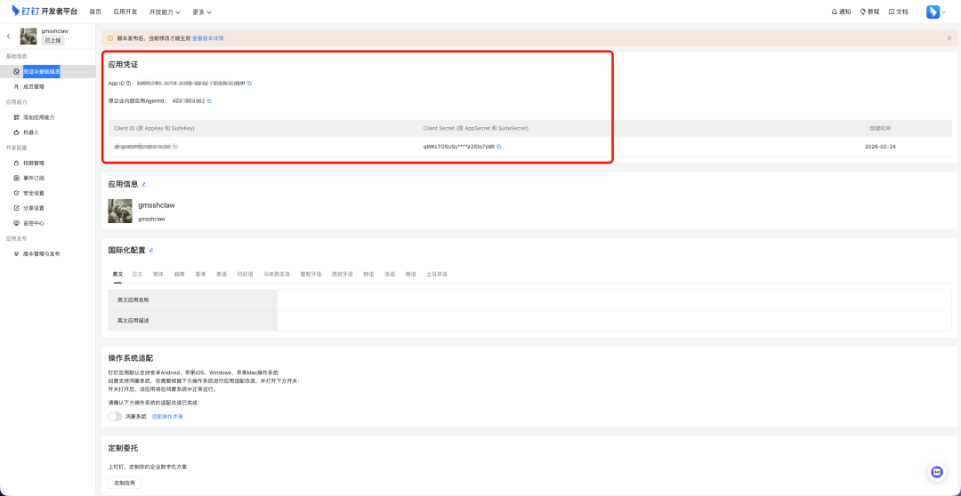Go to 首页 in top navigation

coord(95,12)
